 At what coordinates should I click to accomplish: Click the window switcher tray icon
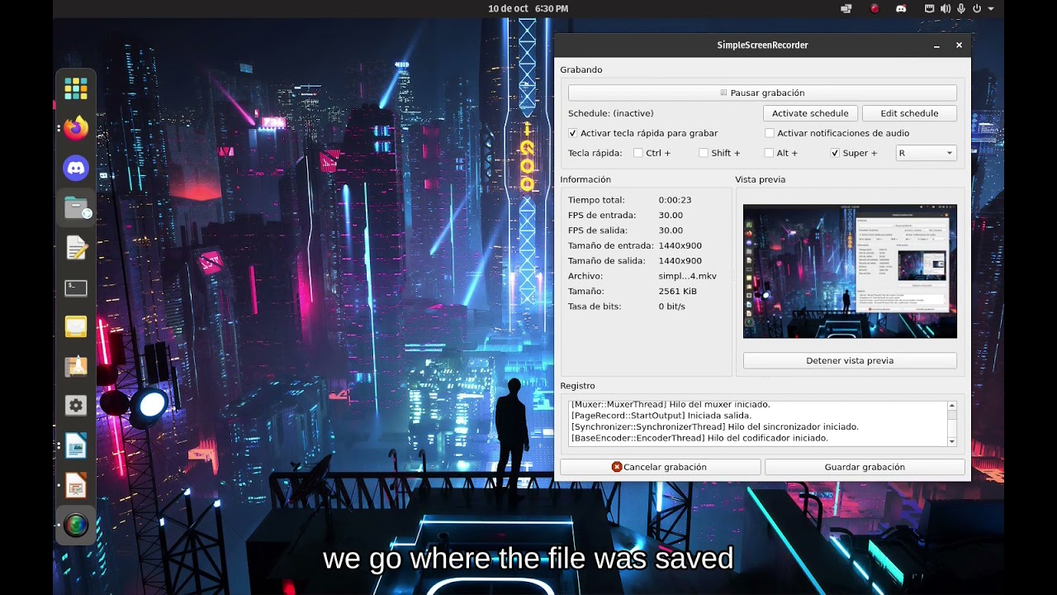[x=846, y=8]
